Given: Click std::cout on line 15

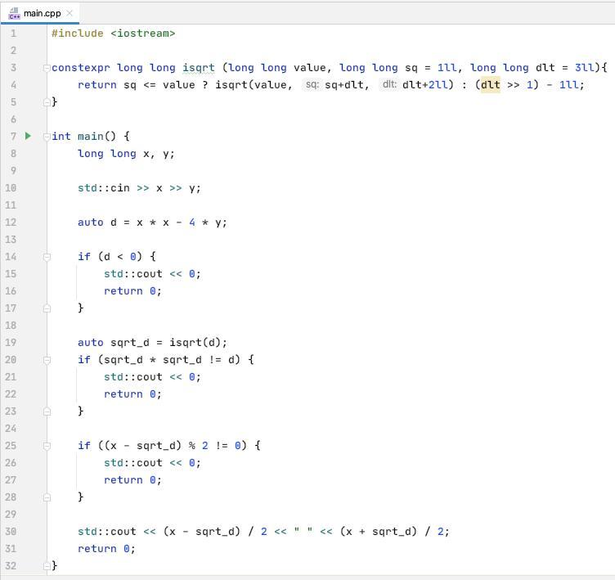Looking at the screenshot, I should 133,274.
